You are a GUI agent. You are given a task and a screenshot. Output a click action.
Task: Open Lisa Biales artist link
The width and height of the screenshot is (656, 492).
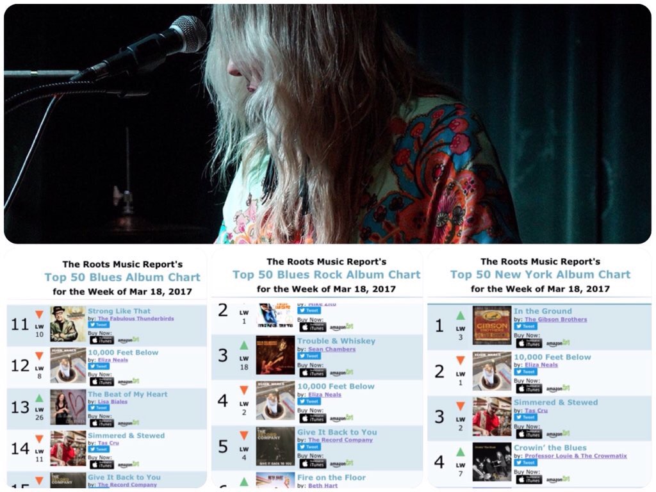click(x=112, y=402)
